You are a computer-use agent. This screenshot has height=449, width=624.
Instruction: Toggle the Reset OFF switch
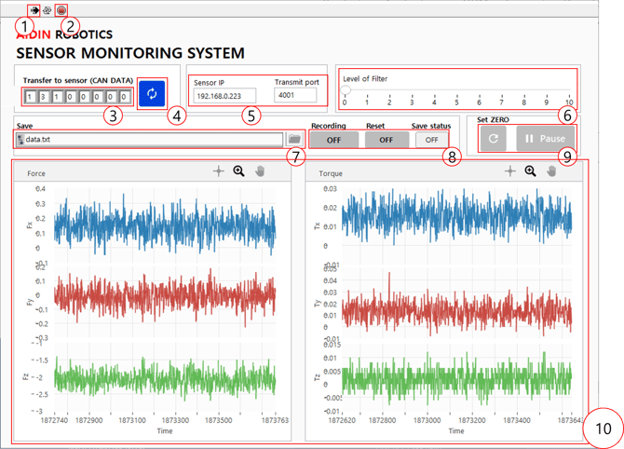coord(386,140)
